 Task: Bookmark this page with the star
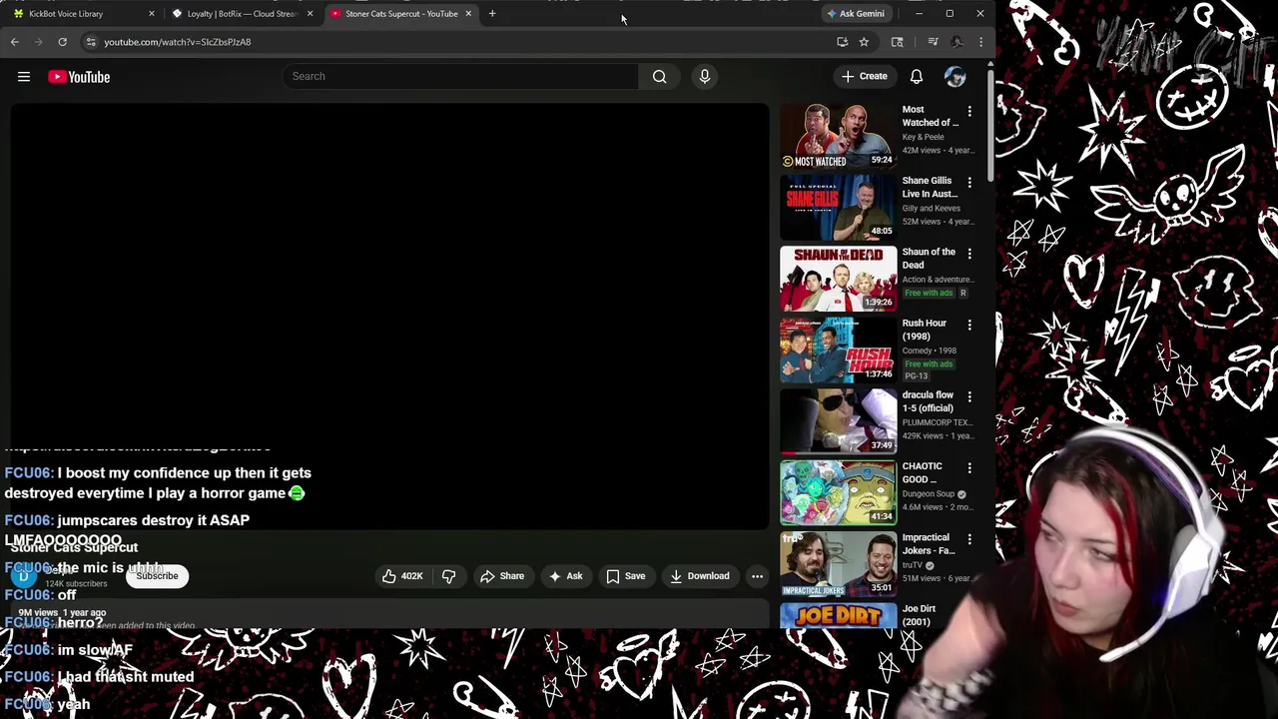864,42
